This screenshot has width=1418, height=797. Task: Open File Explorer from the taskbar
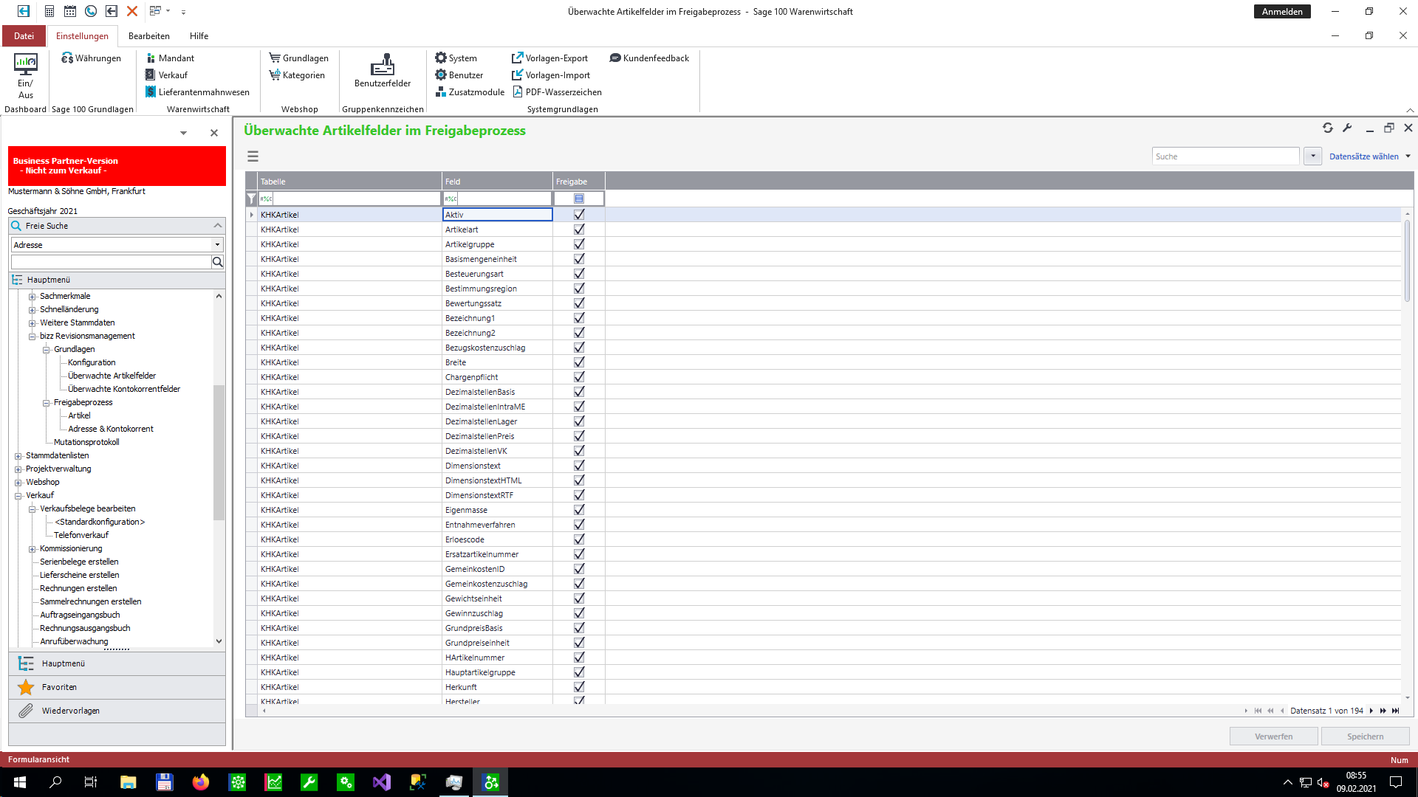coord(129,782)
